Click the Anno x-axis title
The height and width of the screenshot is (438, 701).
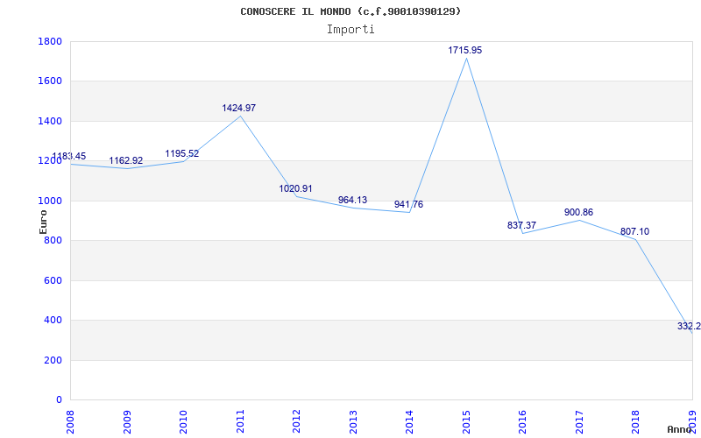680,429
